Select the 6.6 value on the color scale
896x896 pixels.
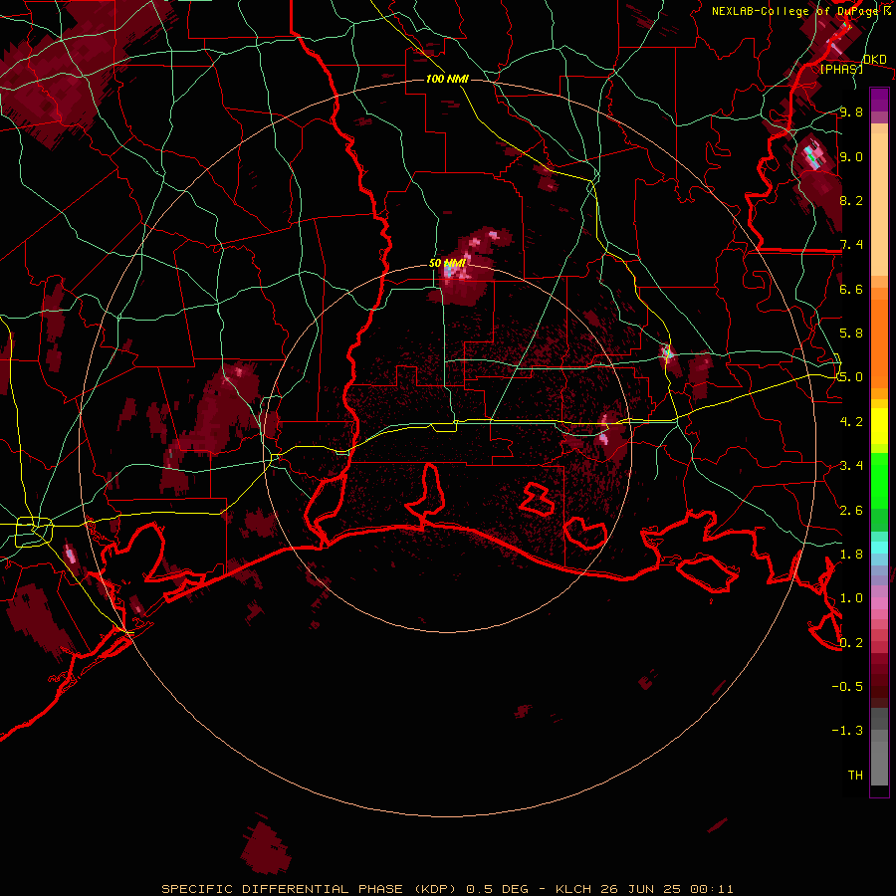pyautogui.click(x=851, y=289)
